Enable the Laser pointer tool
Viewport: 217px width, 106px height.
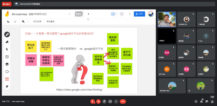click(x=7, y=86)
